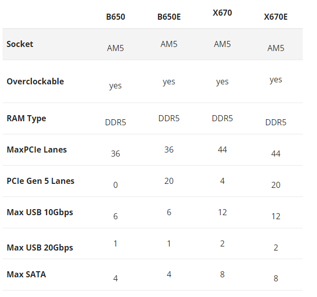Select the Overclockable row label
Screen dimensions: 317x297
[35, 81]
